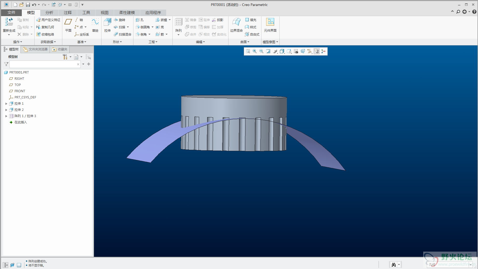Click the 元件界面 (Component Interface) icon
Screen dimensions: 478x269
270,25
